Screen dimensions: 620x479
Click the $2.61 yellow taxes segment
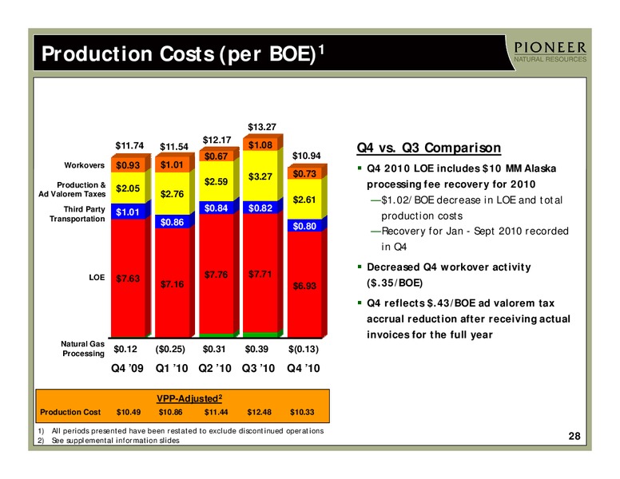point(304,200)
